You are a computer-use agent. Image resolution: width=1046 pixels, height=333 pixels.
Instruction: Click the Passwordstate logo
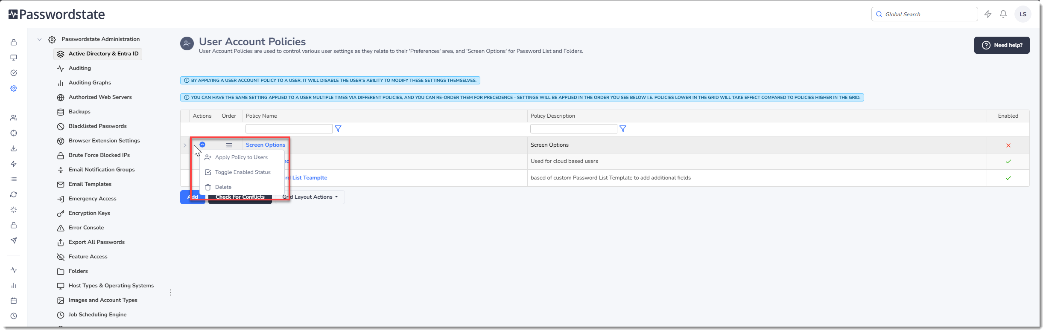[57, 14]
